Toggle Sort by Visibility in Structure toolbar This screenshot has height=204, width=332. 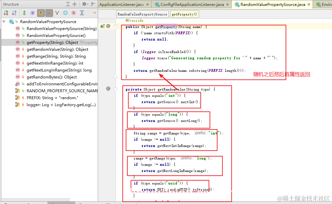[6, 13]
